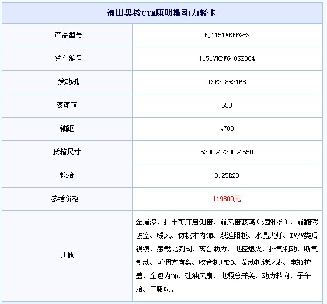The width and height of the screenshot is (327, 304).
Task: Click cargo size 6200×2300×550
Action: pyautogui.click(x=227, y=152)
